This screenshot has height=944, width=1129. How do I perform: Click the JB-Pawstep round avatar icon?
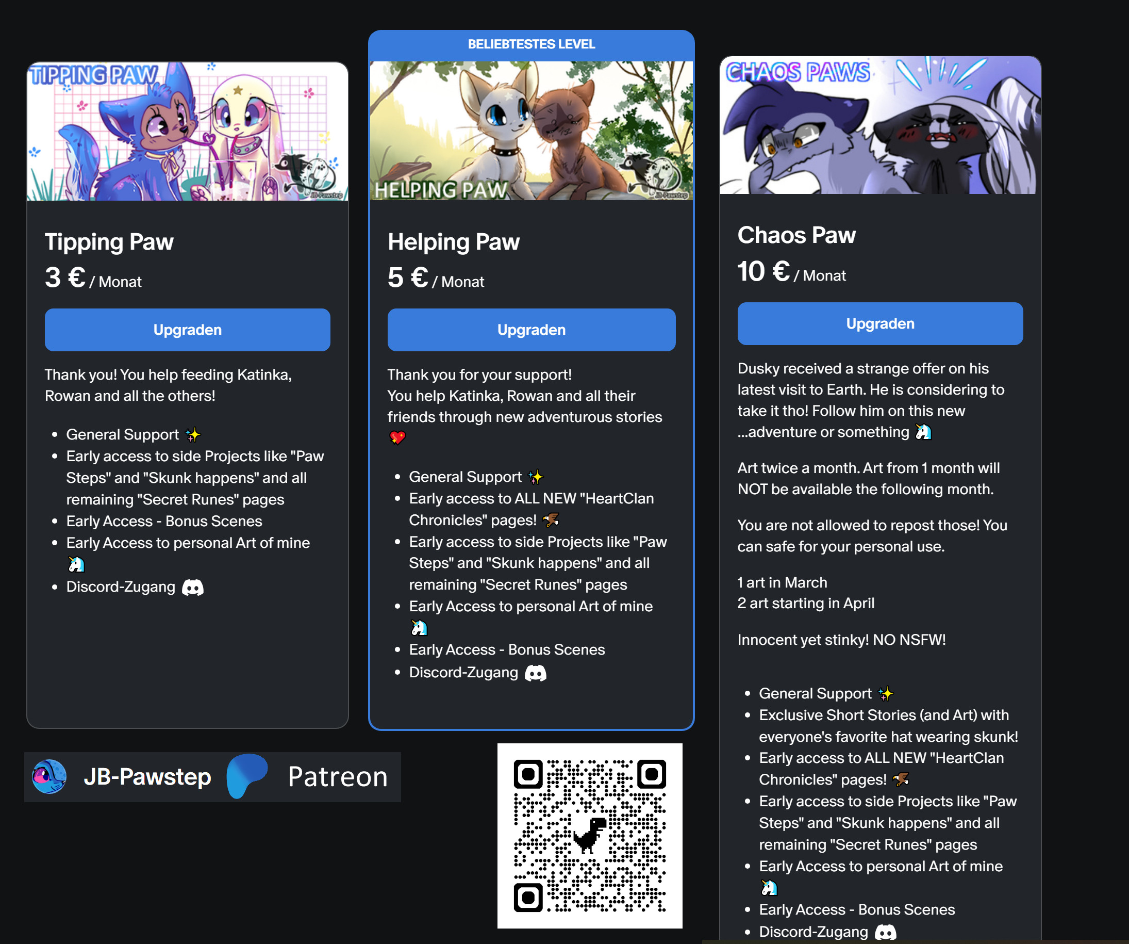(x=49, y=776)
